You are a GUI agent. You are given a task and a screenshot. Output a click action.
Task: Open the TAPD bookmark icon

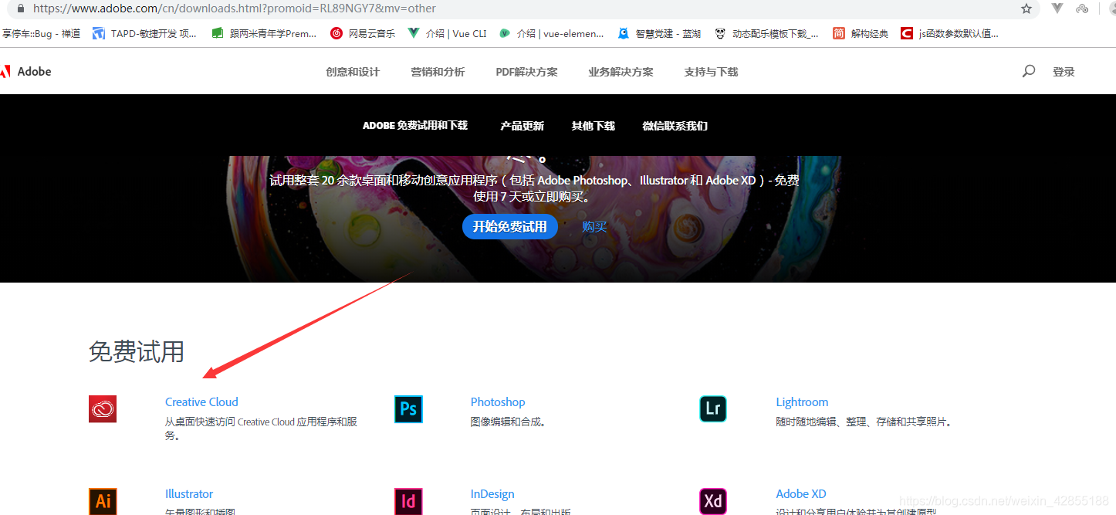[98, 33]
